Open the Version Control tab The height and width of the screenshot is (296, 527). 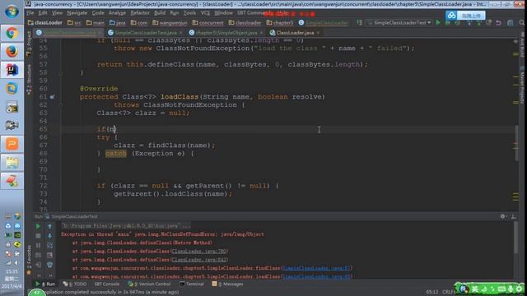click(x=149, y=284)
